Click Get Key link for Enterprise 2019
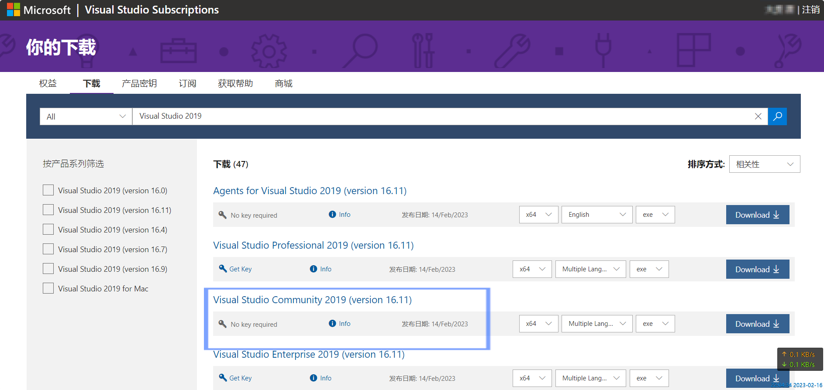 (x=241, y=378)
